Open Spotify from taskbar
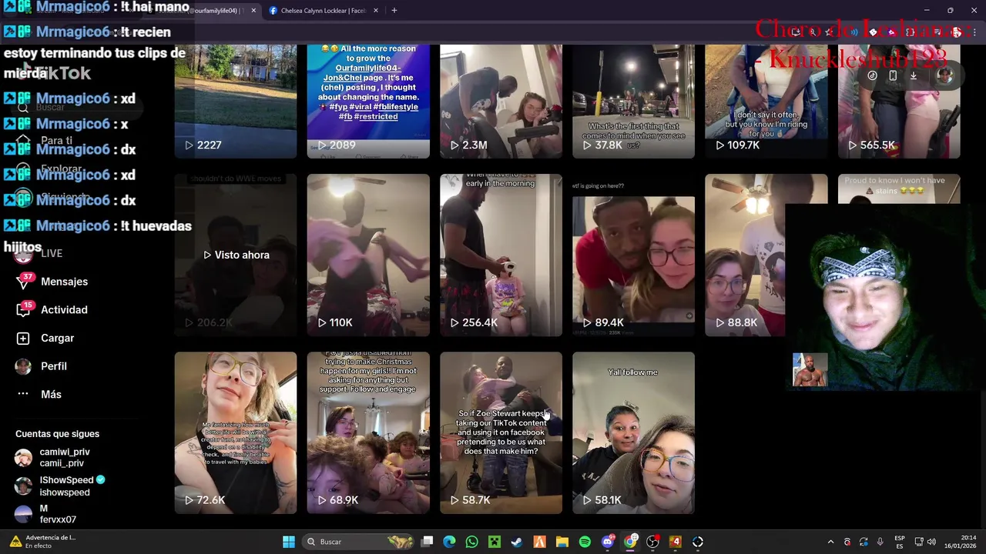The image size is (986, 554). pos(585,542)
